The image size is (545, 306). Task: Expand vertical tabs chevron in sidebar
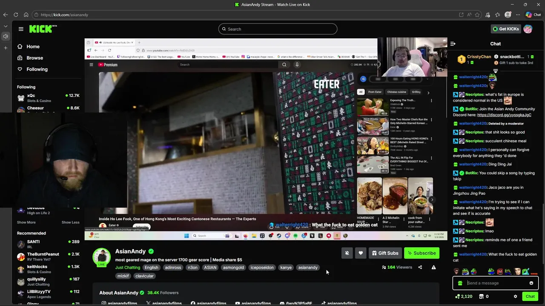(6, 26)
